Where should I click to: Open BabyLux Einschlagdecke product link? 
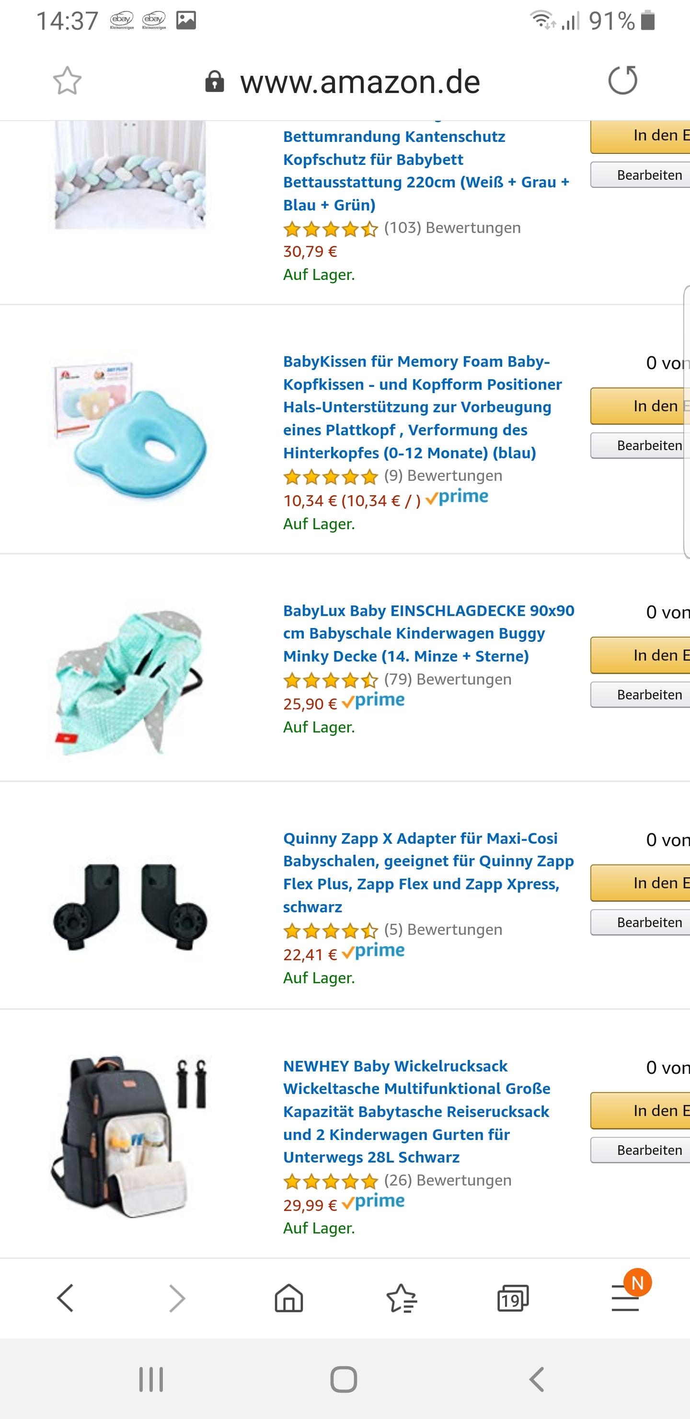429,633
